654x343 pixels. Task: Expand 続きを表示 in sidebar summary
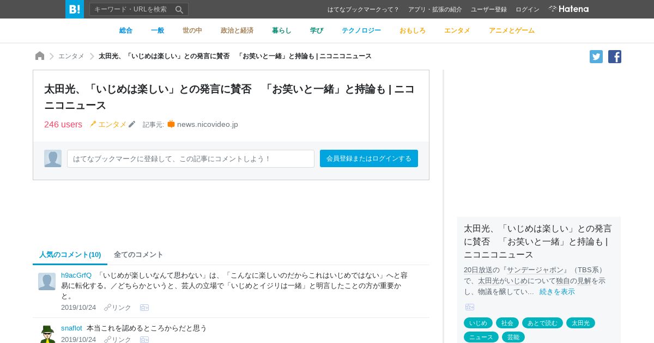557,291
